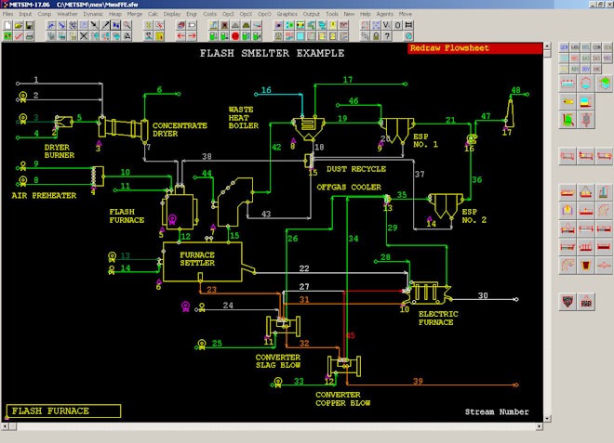Click the ELECTRIC FURNACE label

[438, 319]
